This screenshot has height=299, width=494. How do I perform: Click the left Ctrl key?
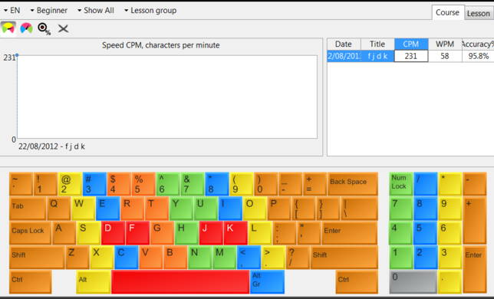tap(31, 281)
